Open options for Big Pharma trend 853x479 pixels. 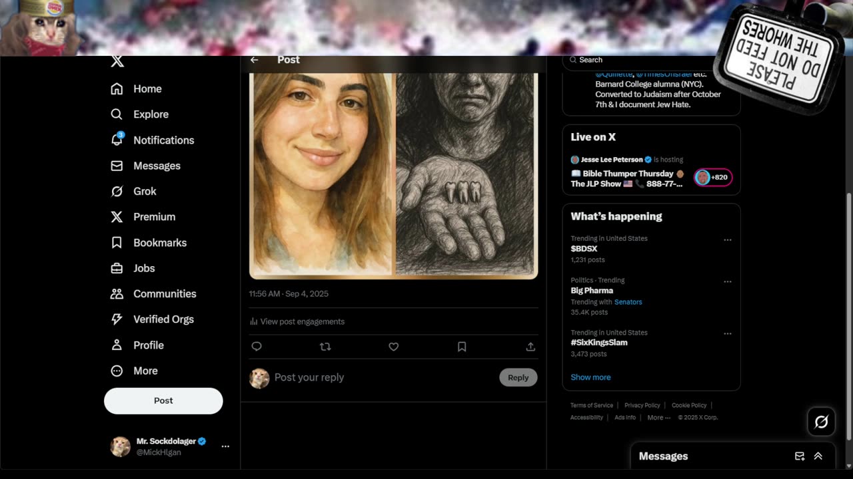[728, 282]
